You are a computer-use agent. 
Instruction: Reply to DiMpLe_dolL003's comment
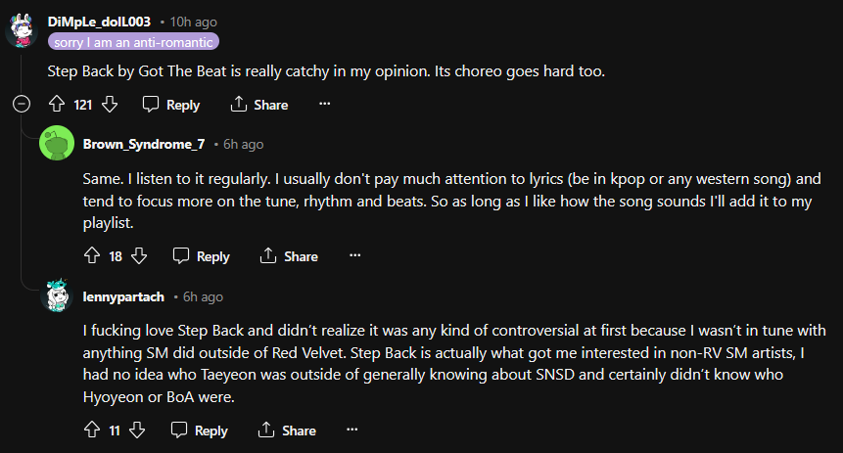point(171,105)
